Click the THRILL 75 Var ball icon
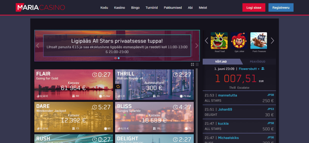 click(181, 96)
